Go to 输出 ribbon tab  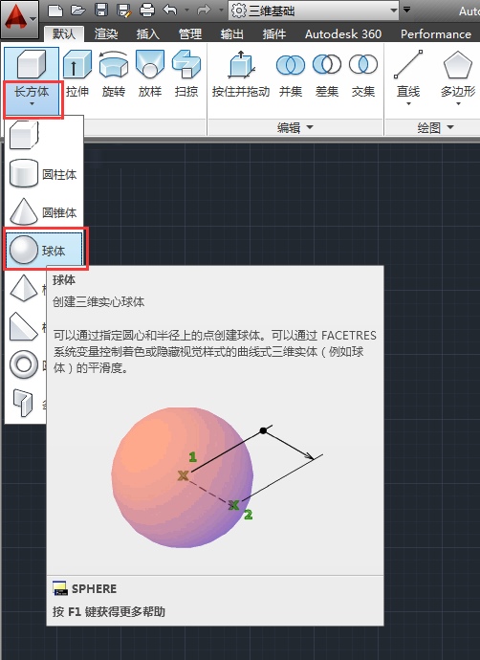(232, 34)
